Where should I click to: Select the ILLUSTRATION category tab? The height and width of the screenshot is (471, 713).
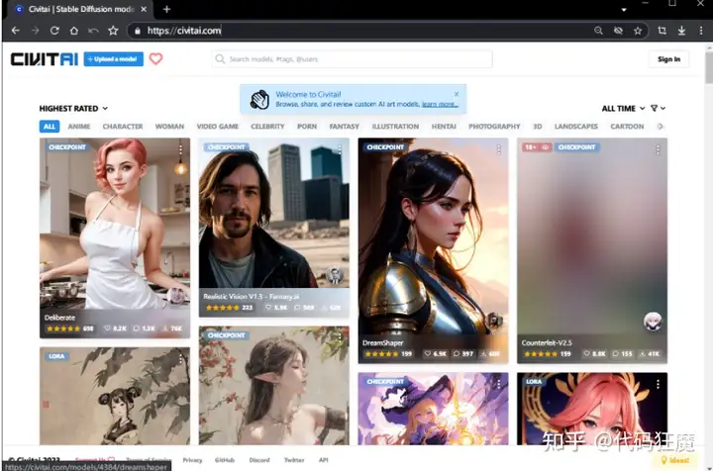pyautogui.click(x=395, y=127)
